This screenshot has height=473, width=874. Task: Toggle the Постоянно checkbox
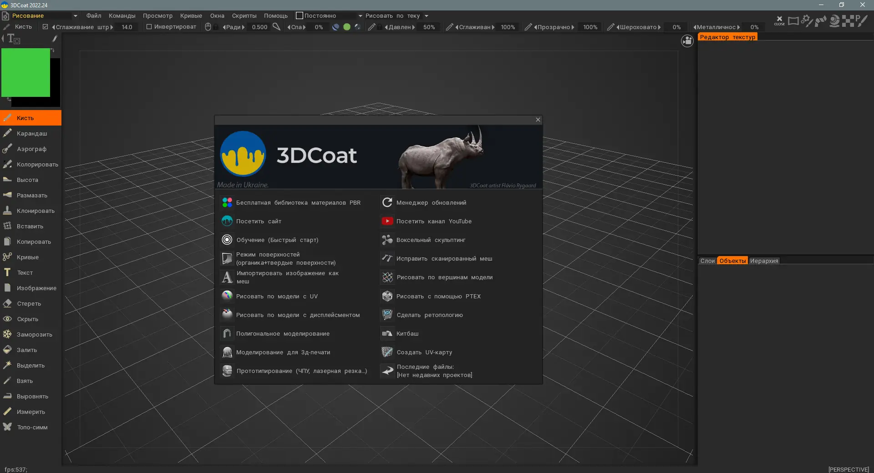click(299, 15)
